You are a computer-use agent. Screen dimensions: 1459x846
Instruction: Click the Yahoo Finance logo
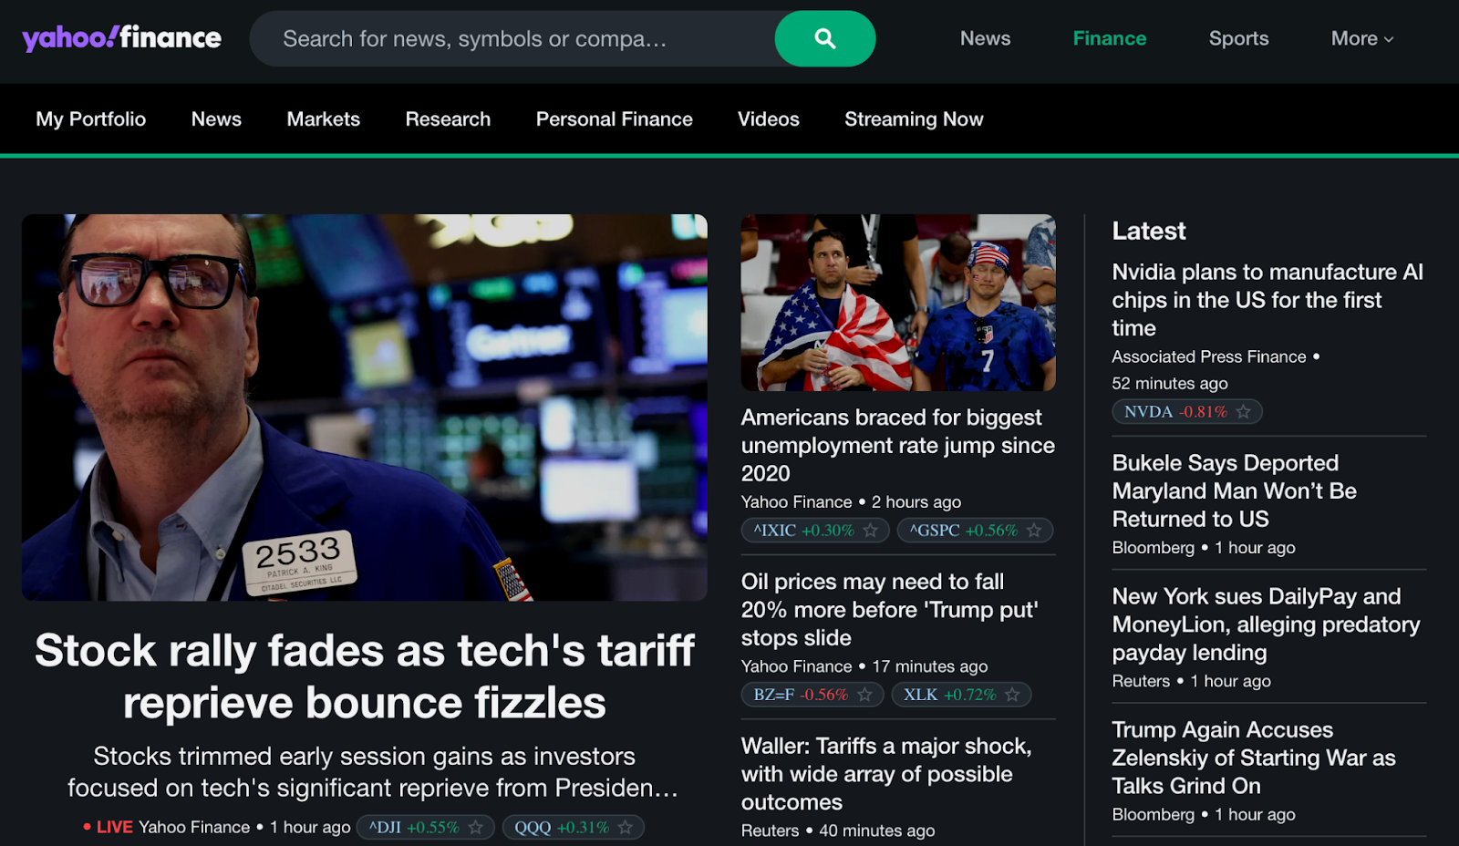121,37
